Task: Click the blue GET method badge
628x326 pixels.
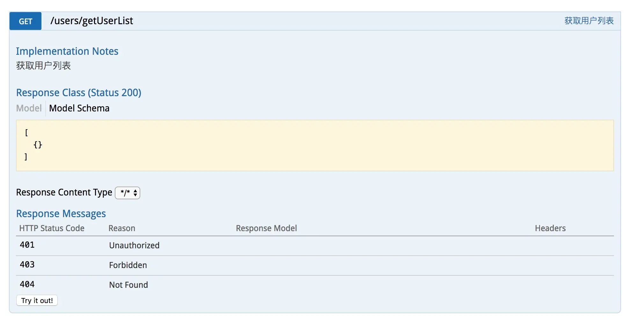Action: pyautogui.click(x=26, y=21)
